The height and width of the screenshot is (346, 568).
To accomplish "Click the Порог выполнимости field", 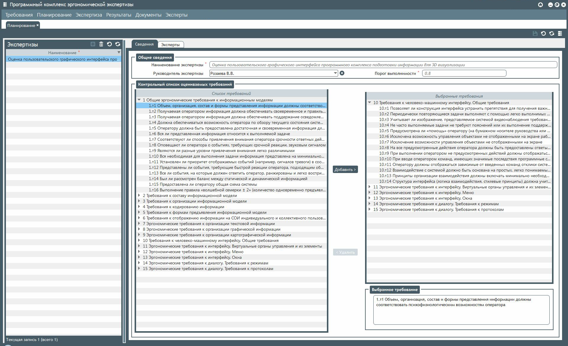I will coord(464,73).
